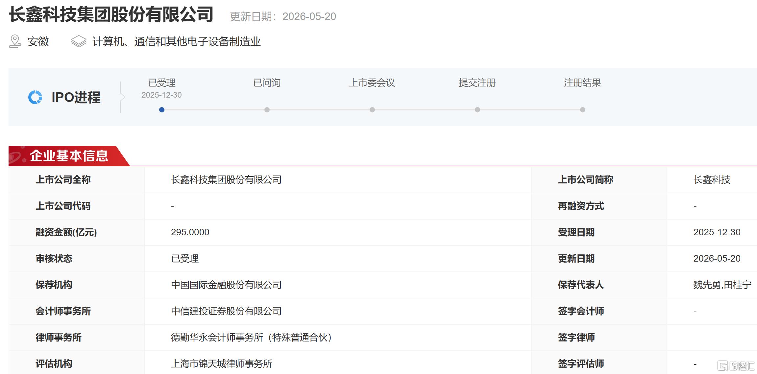This screenshot has width=757, height=374.
Task: Click the 注册结果 stage marker dot
Action: tap(583, 110)
